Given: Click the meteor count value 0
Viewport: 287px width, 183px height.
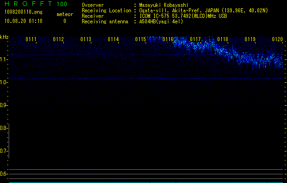Looking at the screenshot, I should [x=65, y=21].
